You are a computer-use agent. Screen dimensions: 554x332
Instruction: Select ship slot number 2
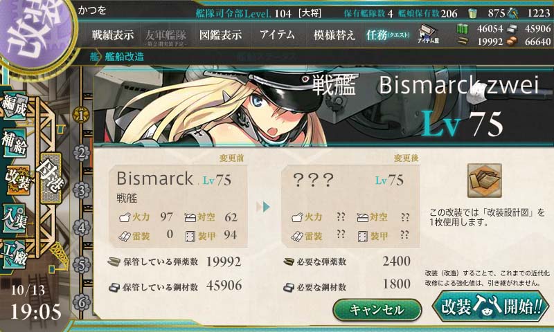pyautogui.click(x=81, y=154)
